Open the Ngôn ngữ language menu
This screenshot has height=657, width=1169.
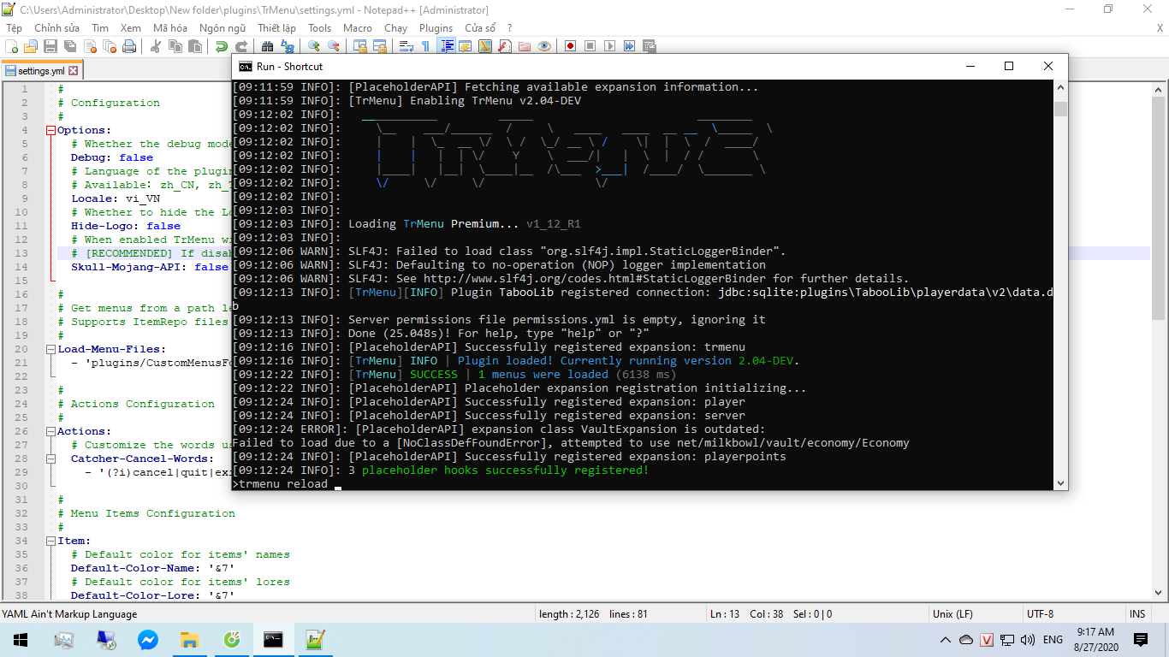[223, 28]
